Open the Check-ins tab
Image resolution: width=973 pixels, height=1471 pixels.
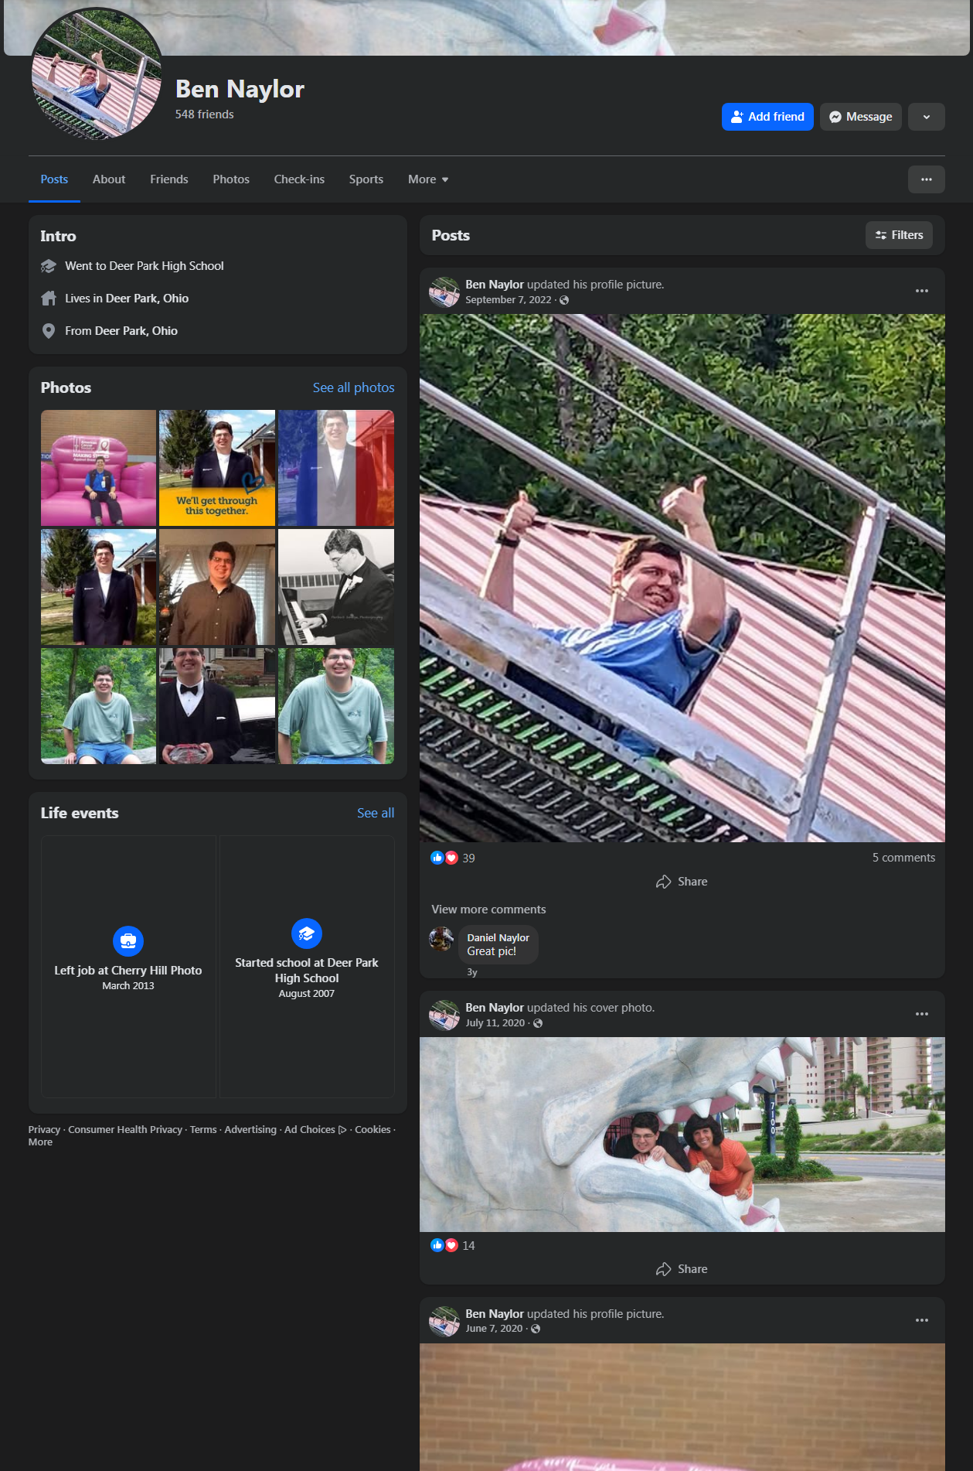point(299,179)
